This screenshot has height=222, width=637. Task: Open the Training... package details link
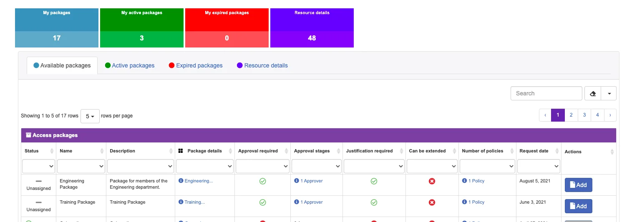pyautogui.click(x=194, y=202)
